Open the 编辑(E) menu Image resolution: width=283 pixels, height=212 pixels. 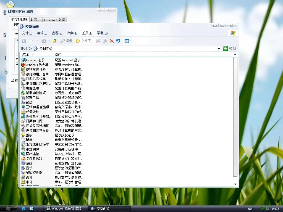(x=42, y=33)
